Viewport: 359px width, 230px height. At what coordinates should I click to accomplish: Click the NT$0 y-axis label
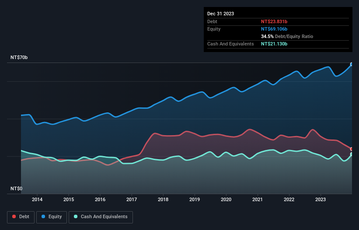pyautogui.click(x=17, y=188)
